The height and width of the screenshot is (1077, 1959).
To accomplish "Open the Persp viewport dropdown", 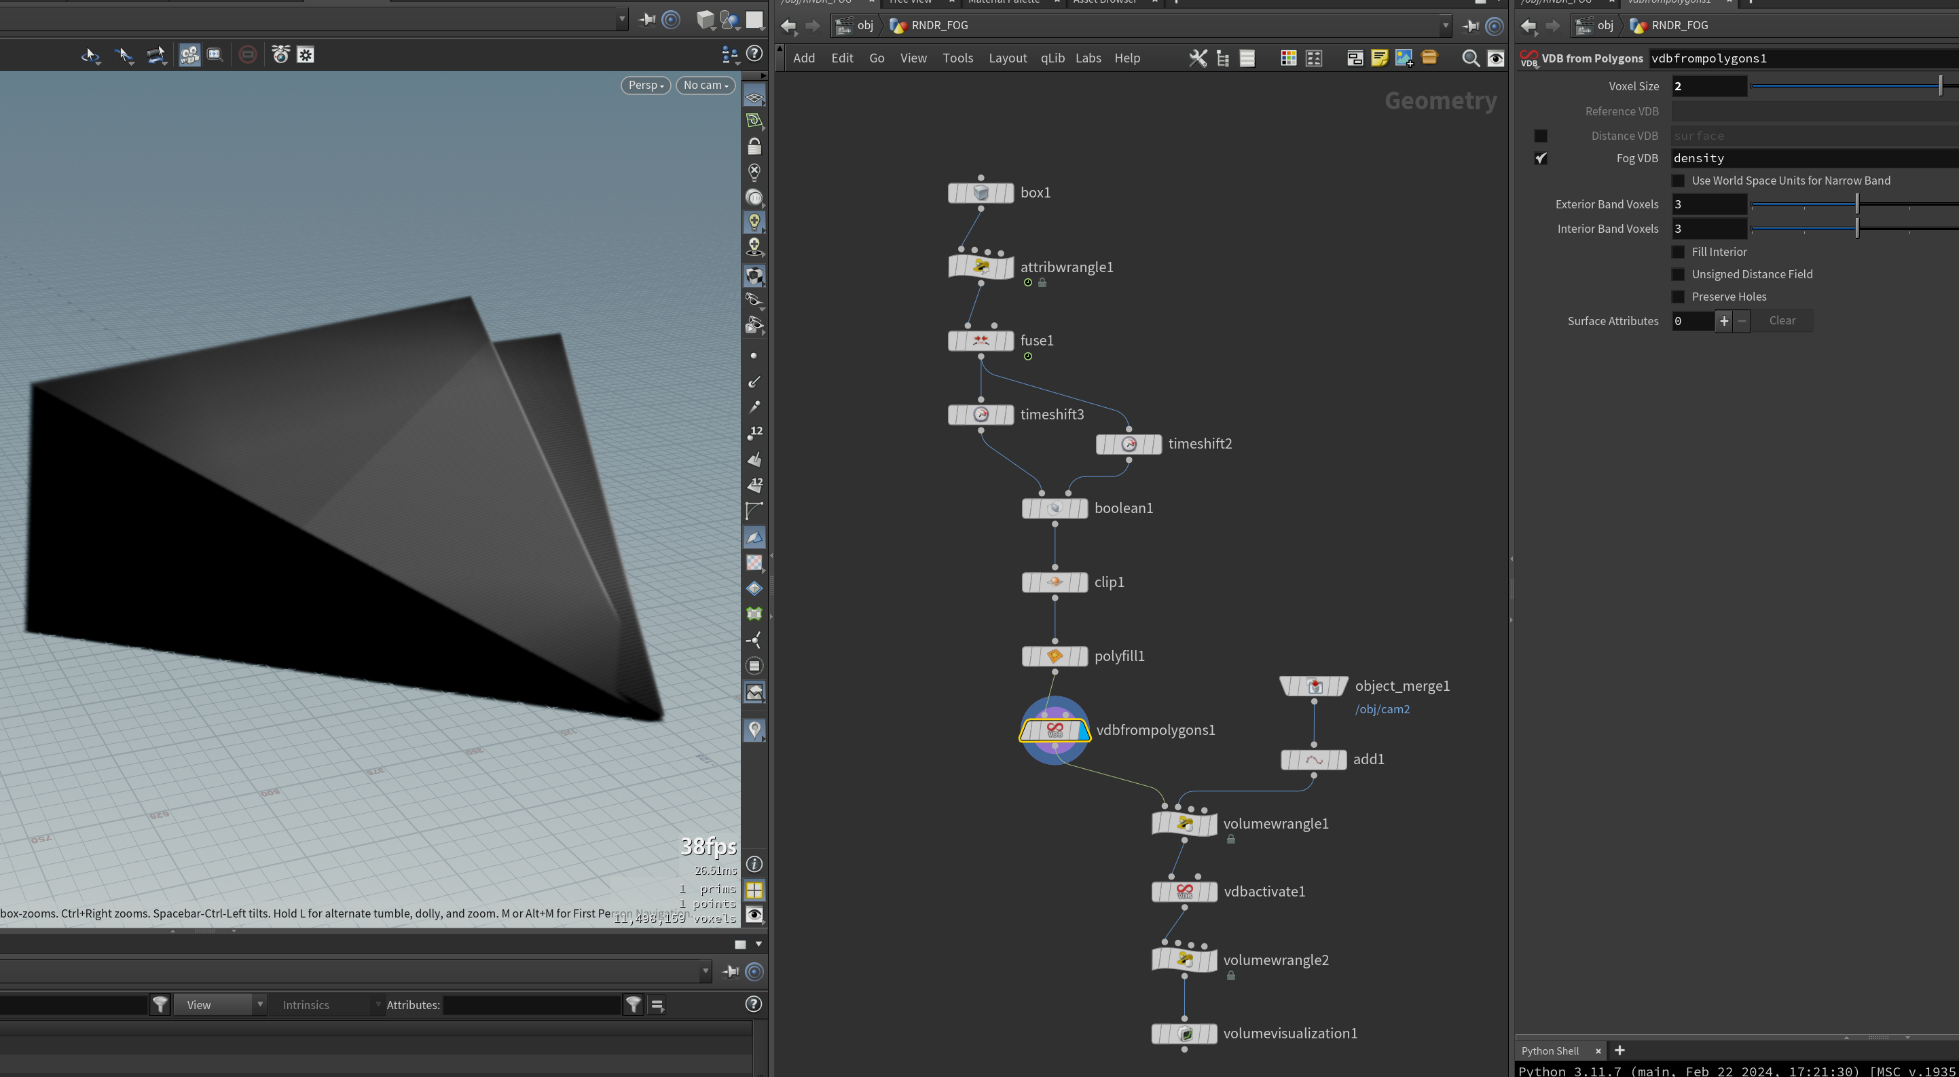I will [646, 85].
